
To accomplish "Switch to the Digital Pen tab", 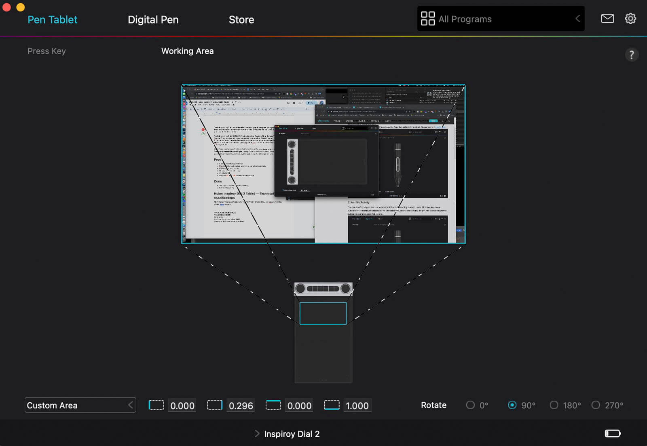I will (153, 20).
